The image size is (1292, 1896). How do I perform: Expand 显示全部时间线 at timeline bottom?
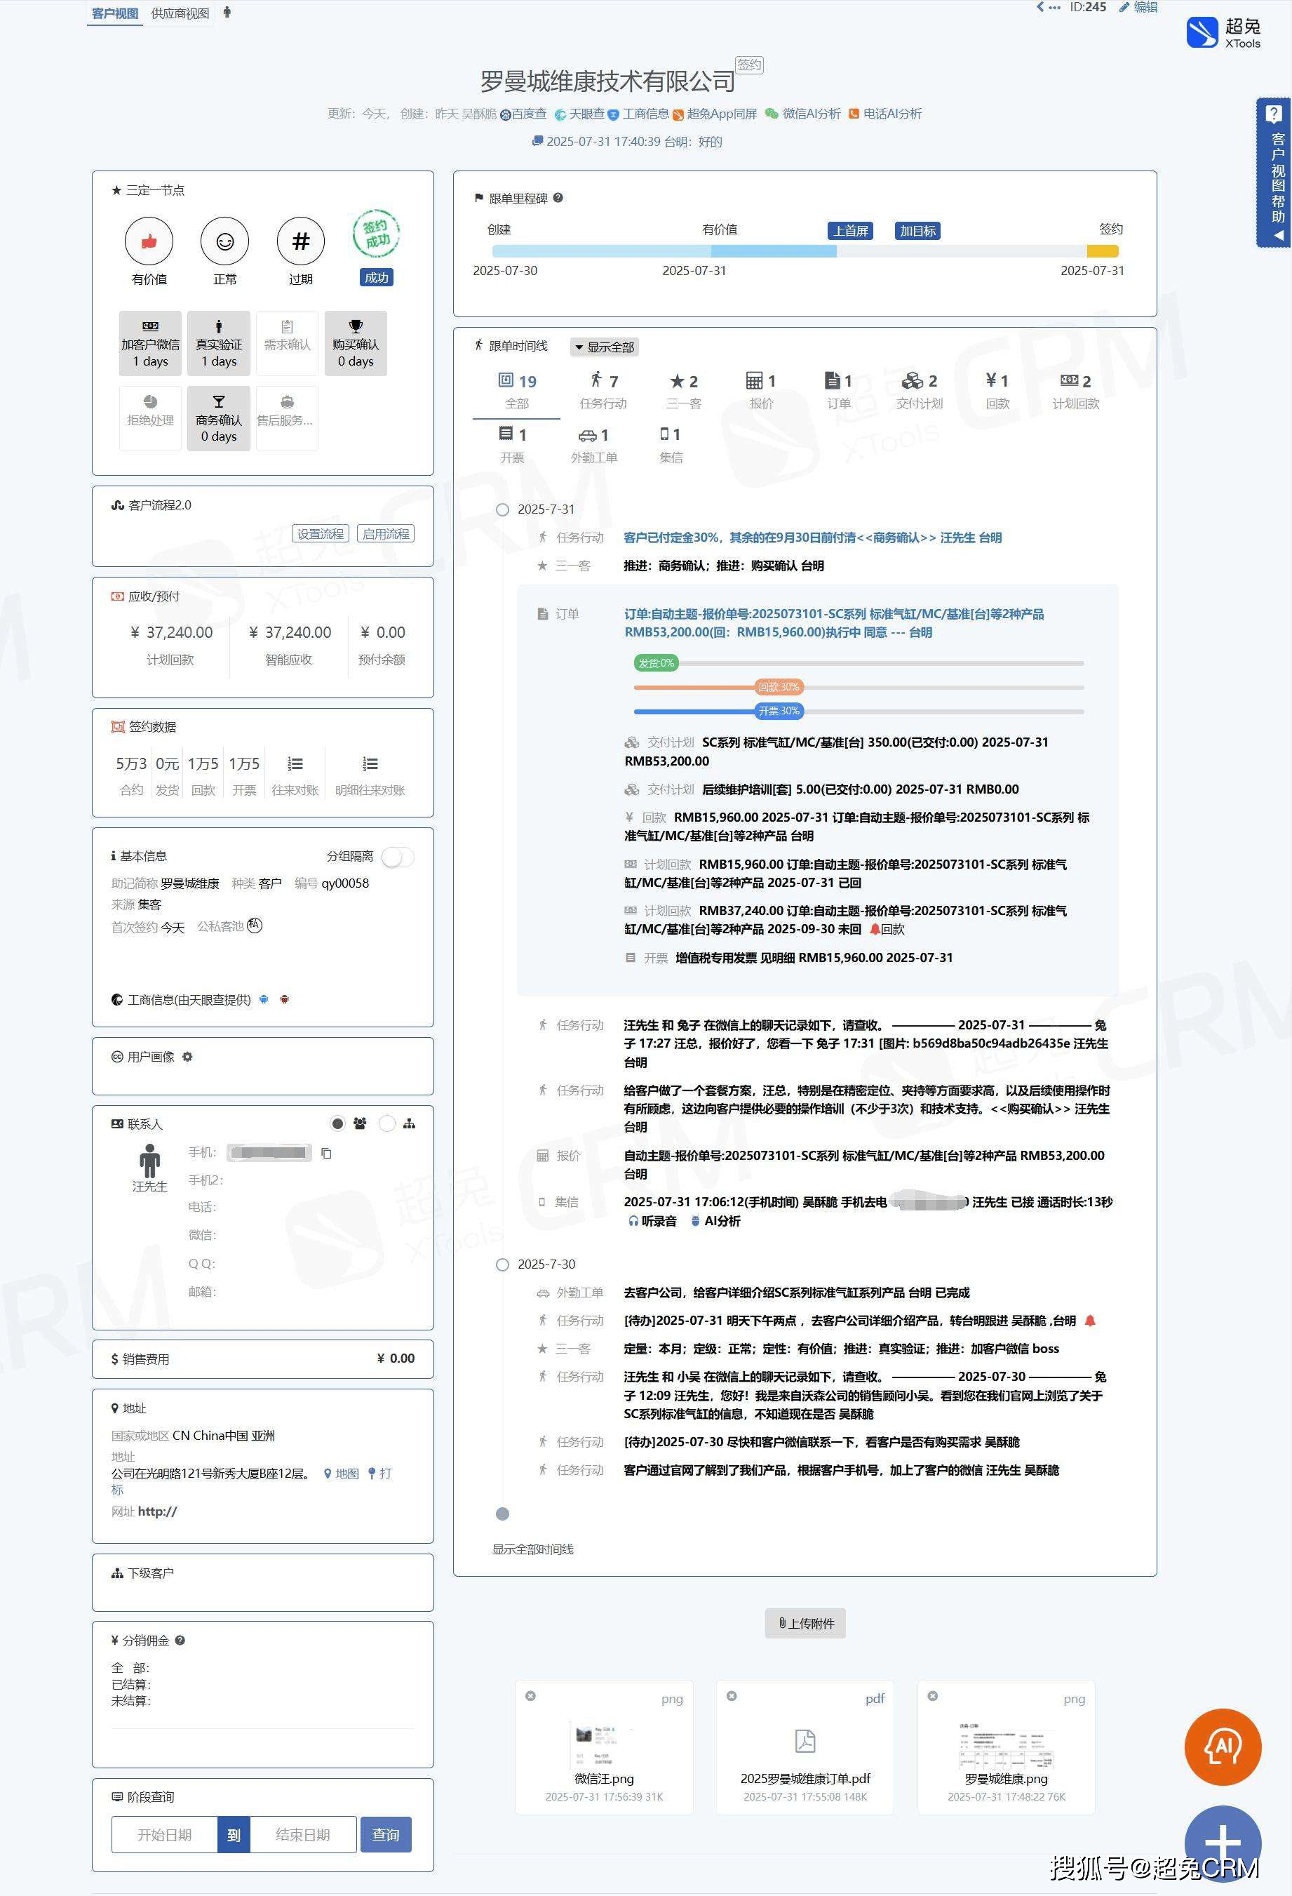pos(532,1549)
